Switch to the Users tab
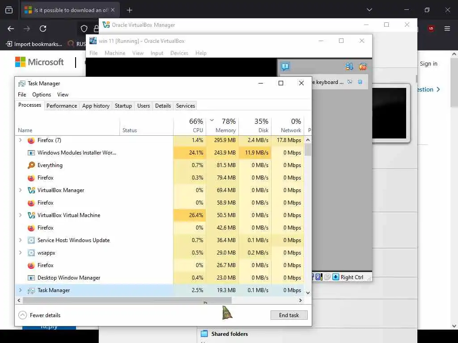 coord(144,105)
